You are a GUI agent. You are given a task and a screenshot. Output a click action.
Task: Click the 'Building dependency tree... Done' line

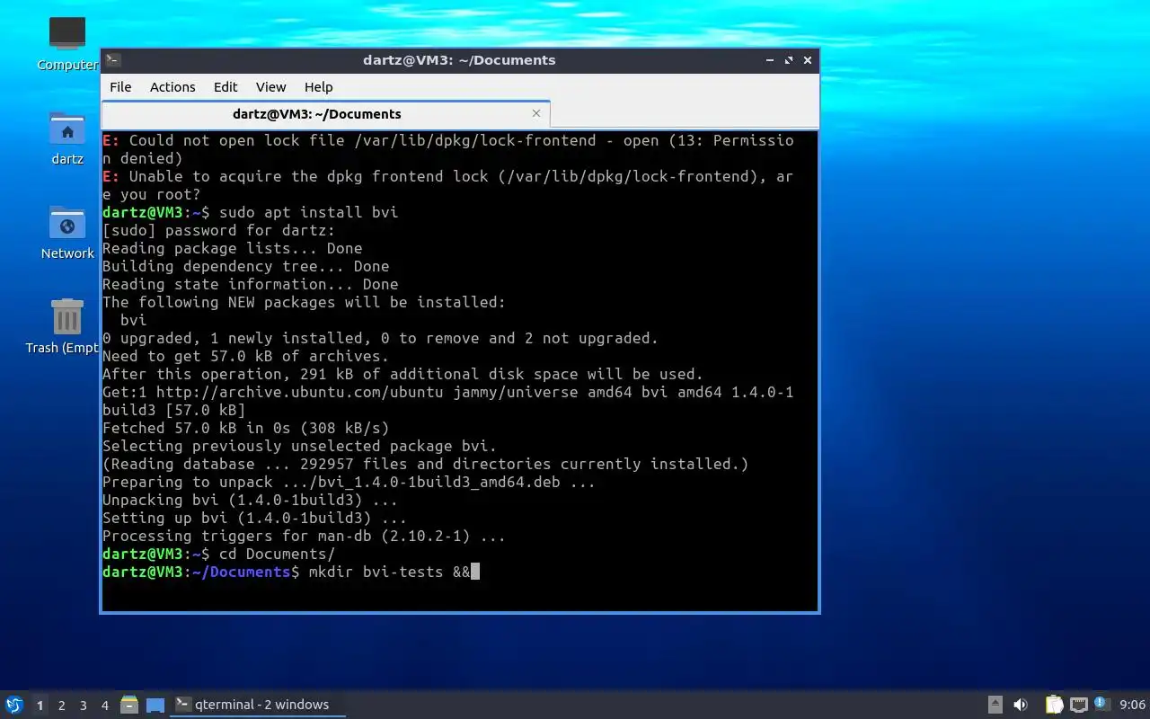pos(245,266)
